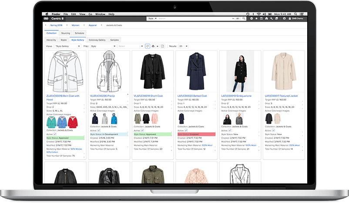Open VLAPJC00236-Precip style link

tap(102, 96)
